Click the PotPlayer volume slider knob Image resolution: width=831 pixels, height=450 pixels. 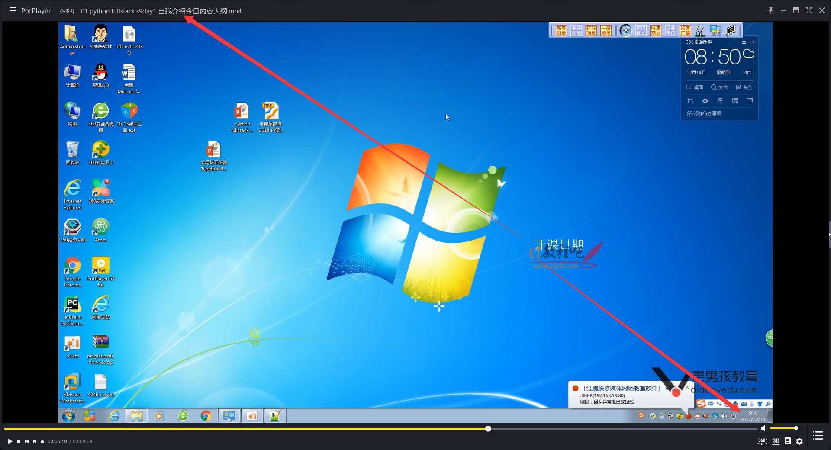796,428
